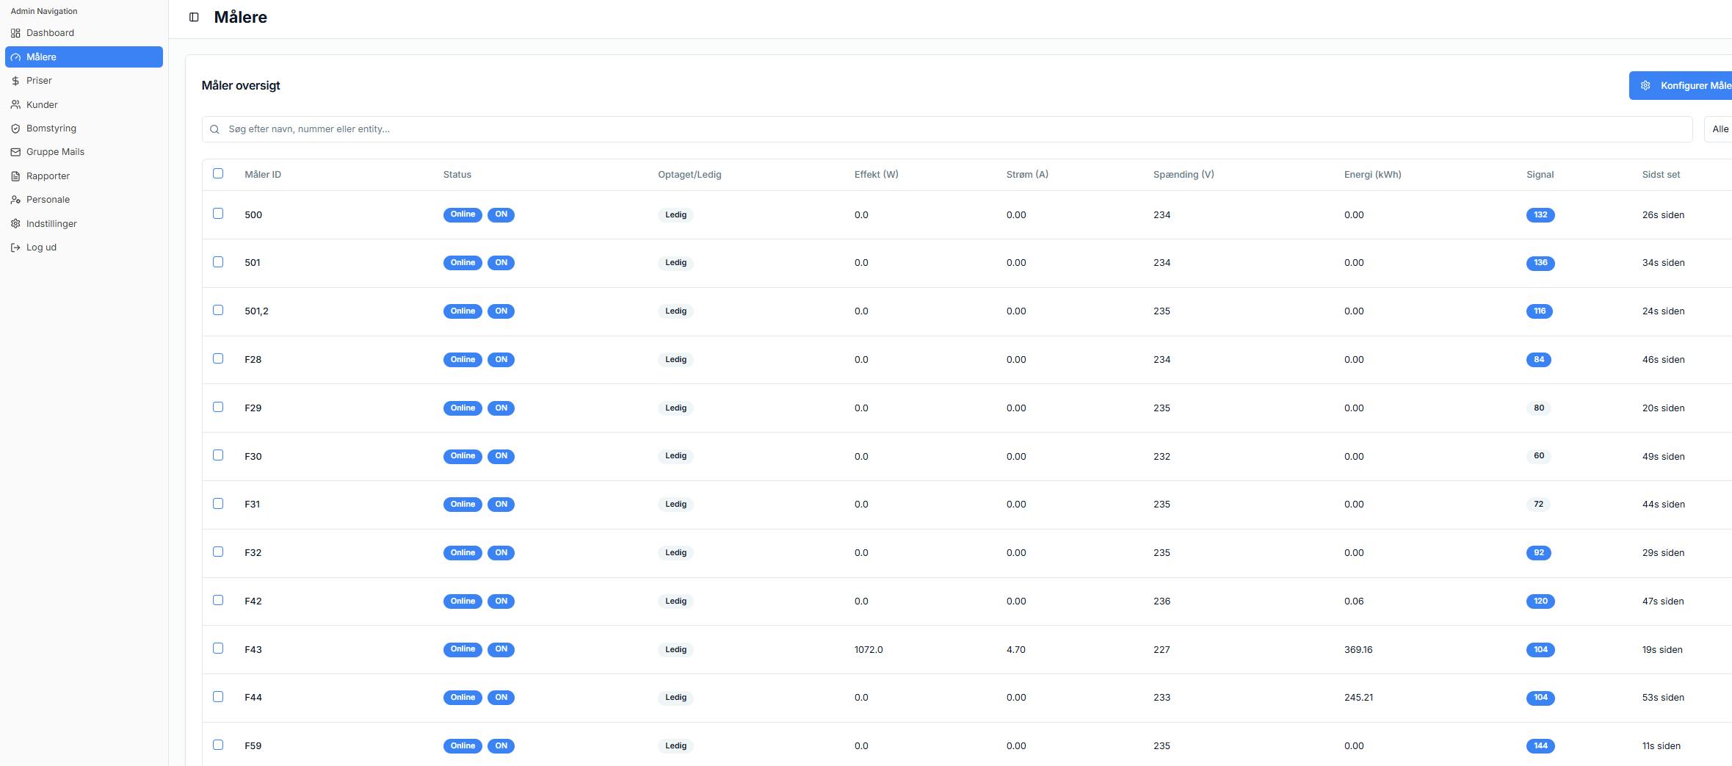Check the box for meter F43
The height and width of the screenshot is (766, 1732).
pos(218,648)
